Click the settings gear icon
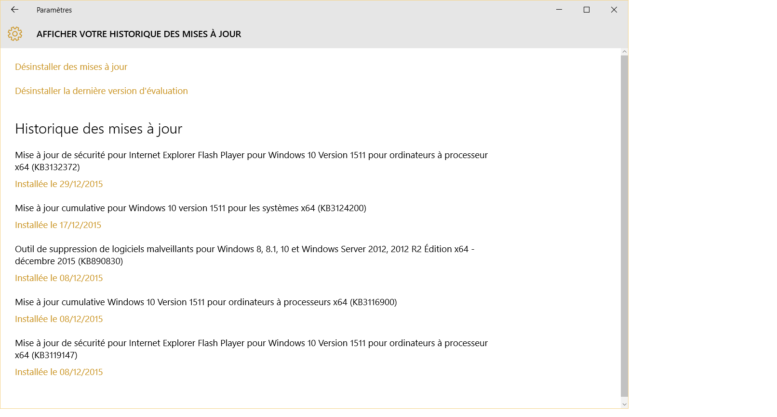This screenshot has height=417, width=777. pos(15,34)
